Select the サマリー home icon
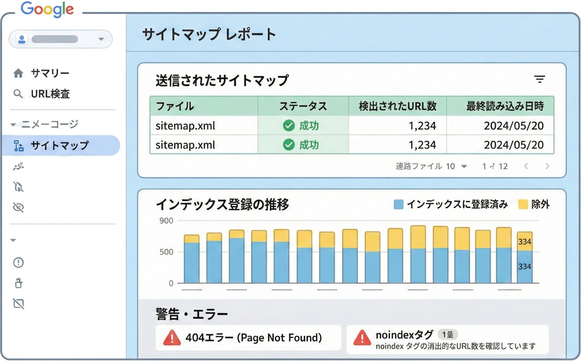Image resolution: width=581 pixels, height=361 pixels. click(18, 73)
